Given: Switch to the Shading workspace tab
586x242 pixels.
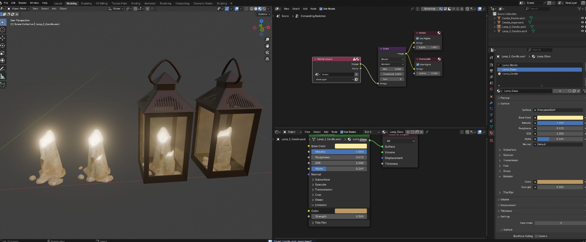Looking at the screenshot, I should point(136,4).
